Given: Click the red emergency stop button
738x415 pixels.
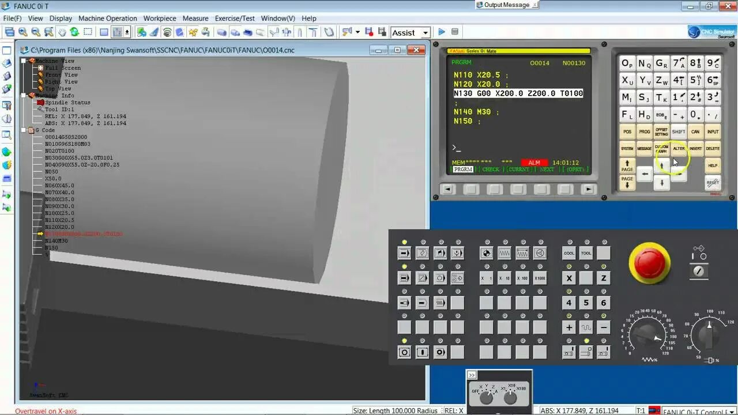Looking at the screenshot, I should (650, 263).
